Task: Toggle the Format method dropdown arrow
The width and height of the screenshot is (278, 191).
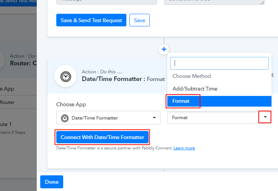Action: point(265,117)
